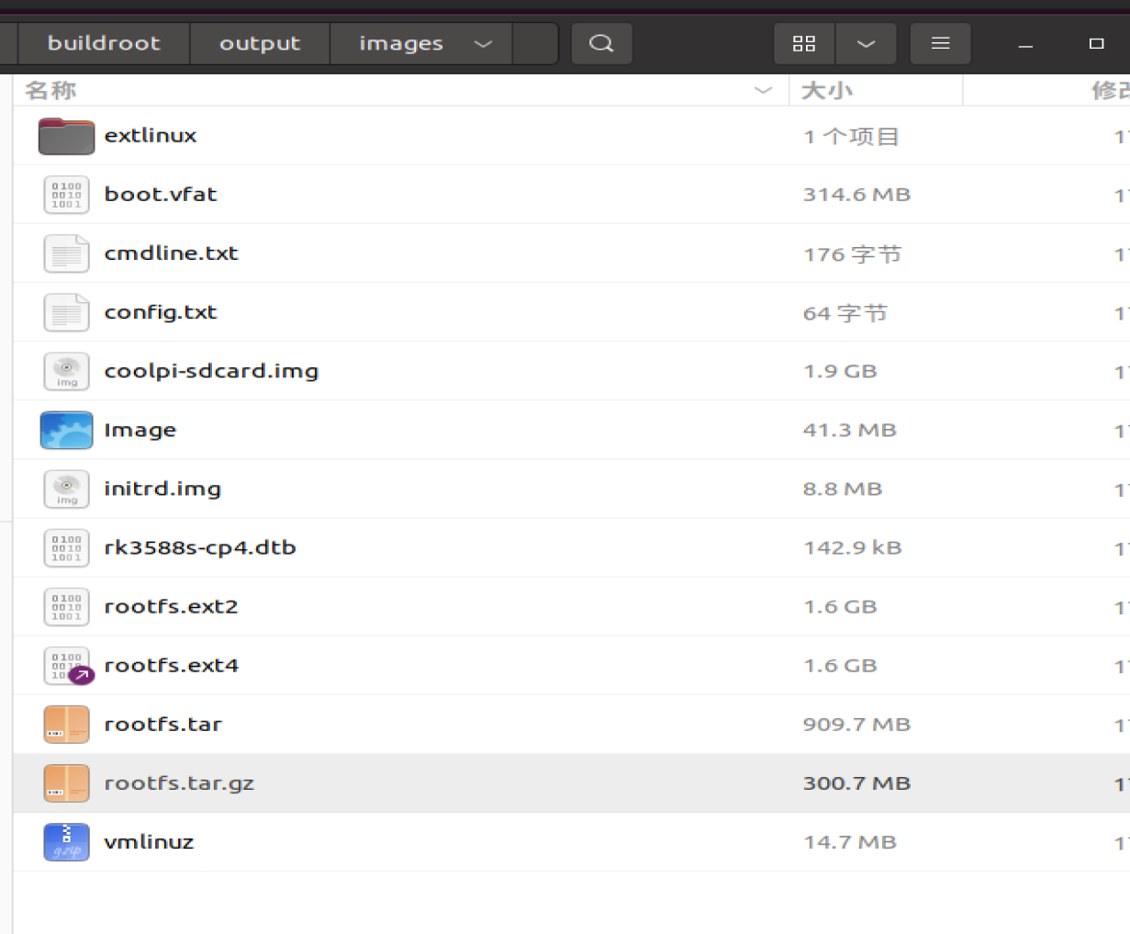Select the file name coolpi-sdcard.img
The height and width of the screenshot is (934, 1130).
pyautogui.click(x=211, y=371)
